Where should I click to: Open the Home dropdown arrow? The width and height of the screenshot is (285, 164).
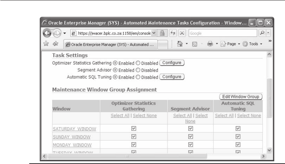[x=187, y=44]
